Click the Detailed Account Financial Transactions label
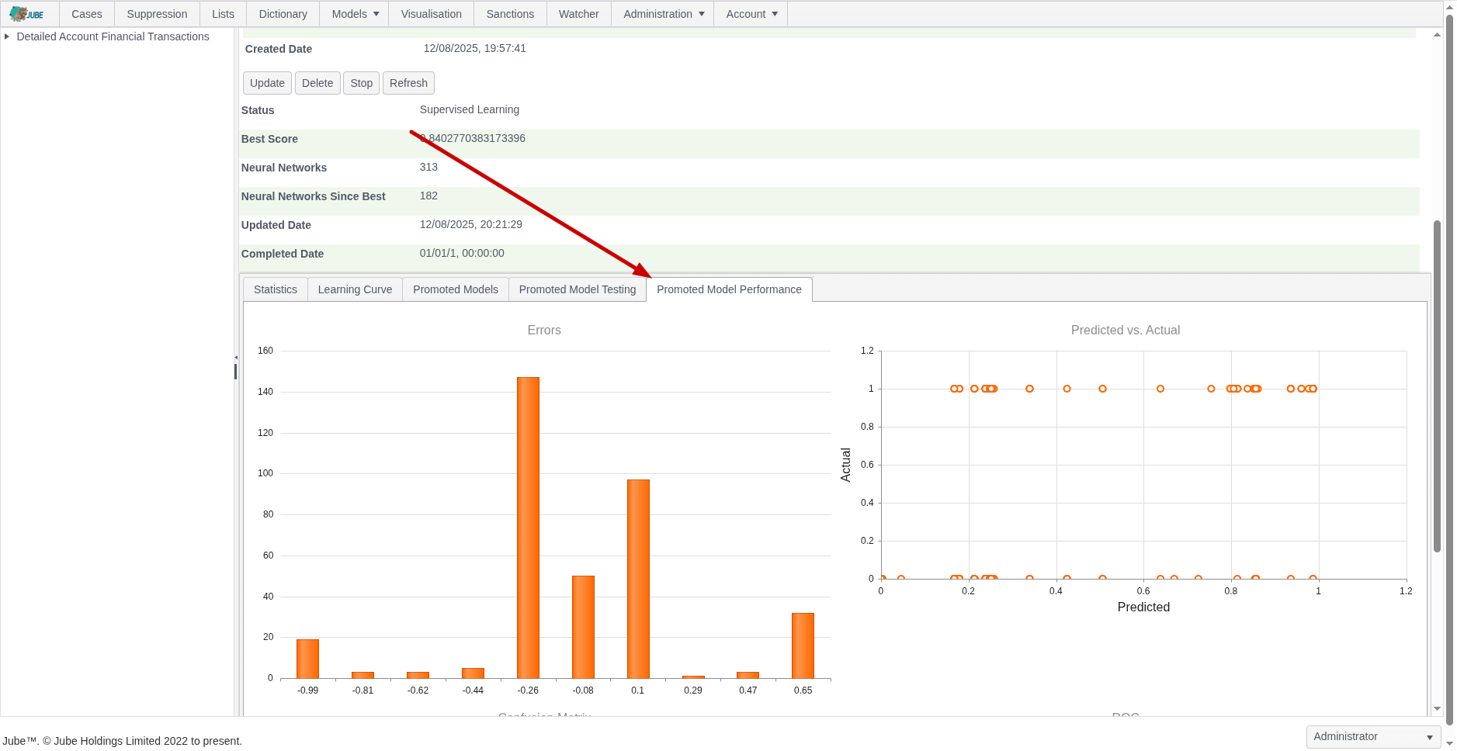Screen dimensions: 1457x751 113,36
